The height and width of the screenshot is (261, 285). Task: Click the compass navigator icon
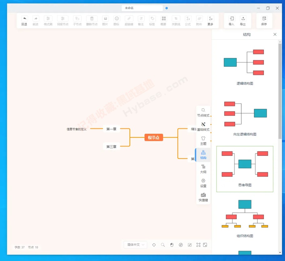[x=181, y=245]
